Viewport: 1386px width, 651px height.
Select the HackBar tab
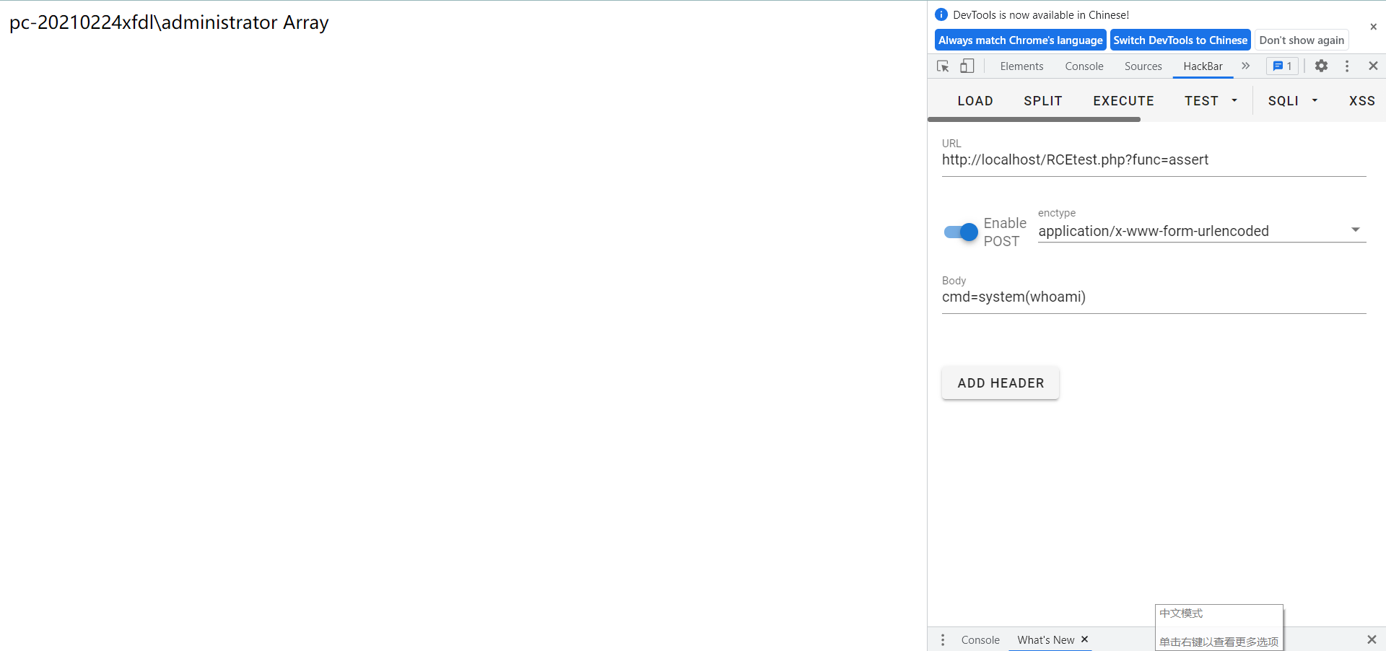(1203, 66)
